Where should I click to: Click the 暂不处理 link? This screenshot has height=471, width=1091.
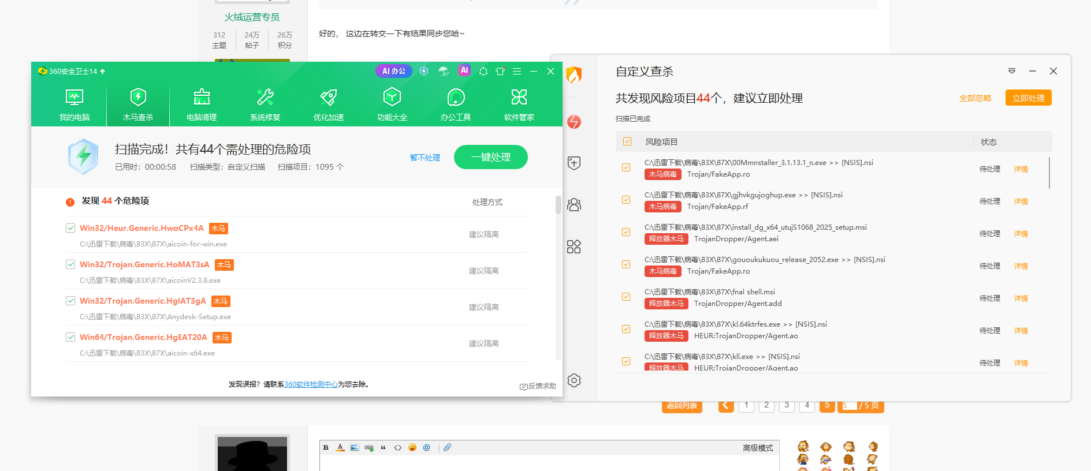(425, 158)
